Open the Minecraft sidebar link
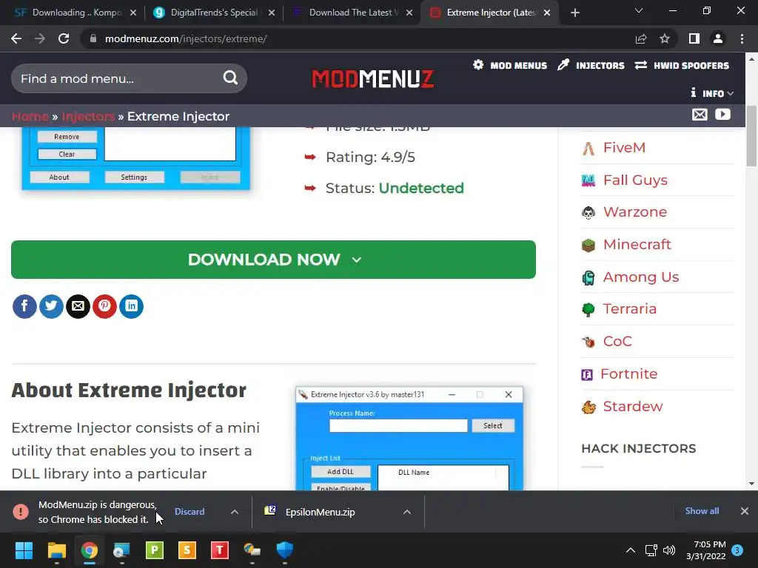758x568 pixels. click(x=637, y=244)
